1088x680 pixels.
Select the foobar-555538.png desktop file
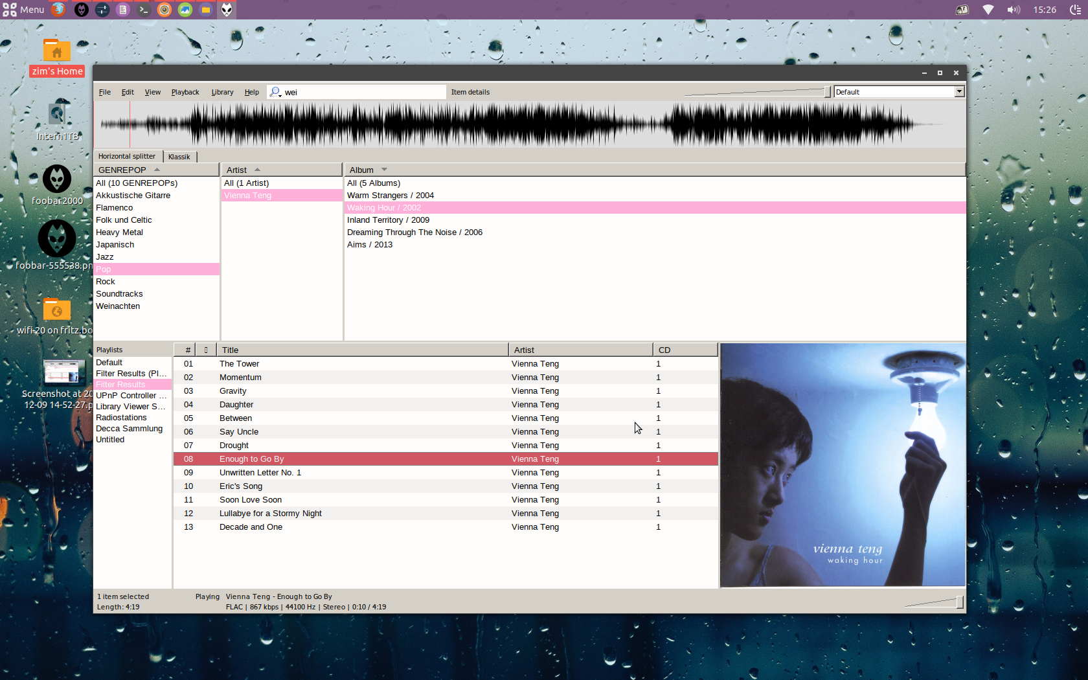pos(57,245)
